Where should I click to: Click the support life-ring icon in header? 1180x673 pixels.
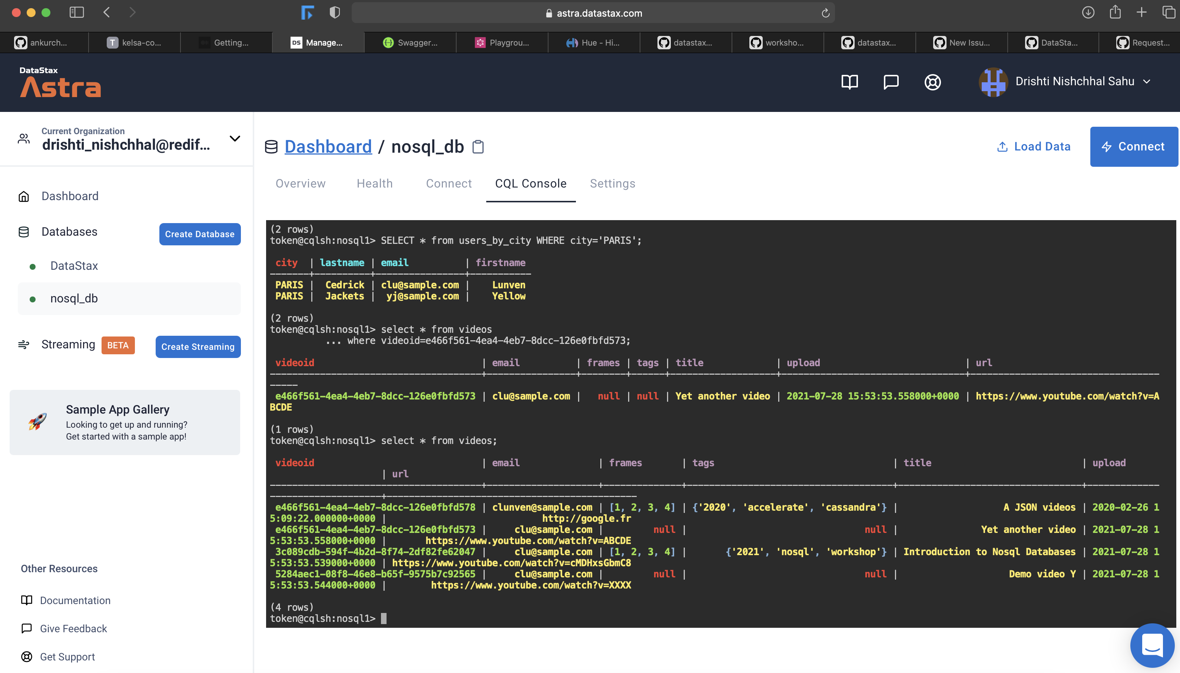pyautogui.click(x=932, y=82)
